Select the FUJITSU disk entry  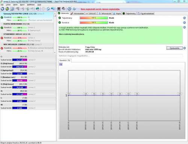click(x=27, y=27)
